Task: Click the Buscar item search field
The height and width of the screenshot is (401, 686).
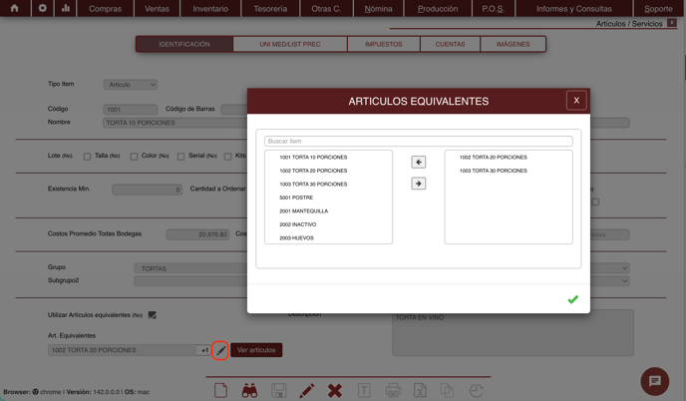Action: [x=418, y=142]
